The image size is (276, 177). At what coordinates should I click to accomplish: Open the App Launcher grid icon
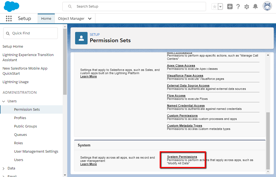point(9,19)
